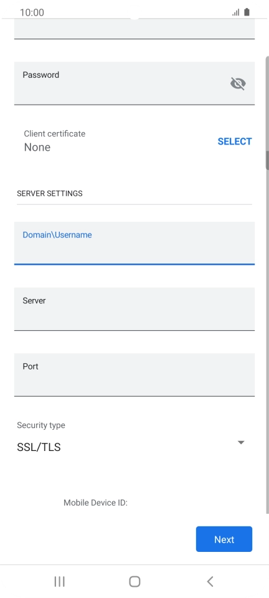Image resolution: width=269 pixels, height=598 pixels.
Task: Focus the Domain\Username field
Action: click(134, 243)
